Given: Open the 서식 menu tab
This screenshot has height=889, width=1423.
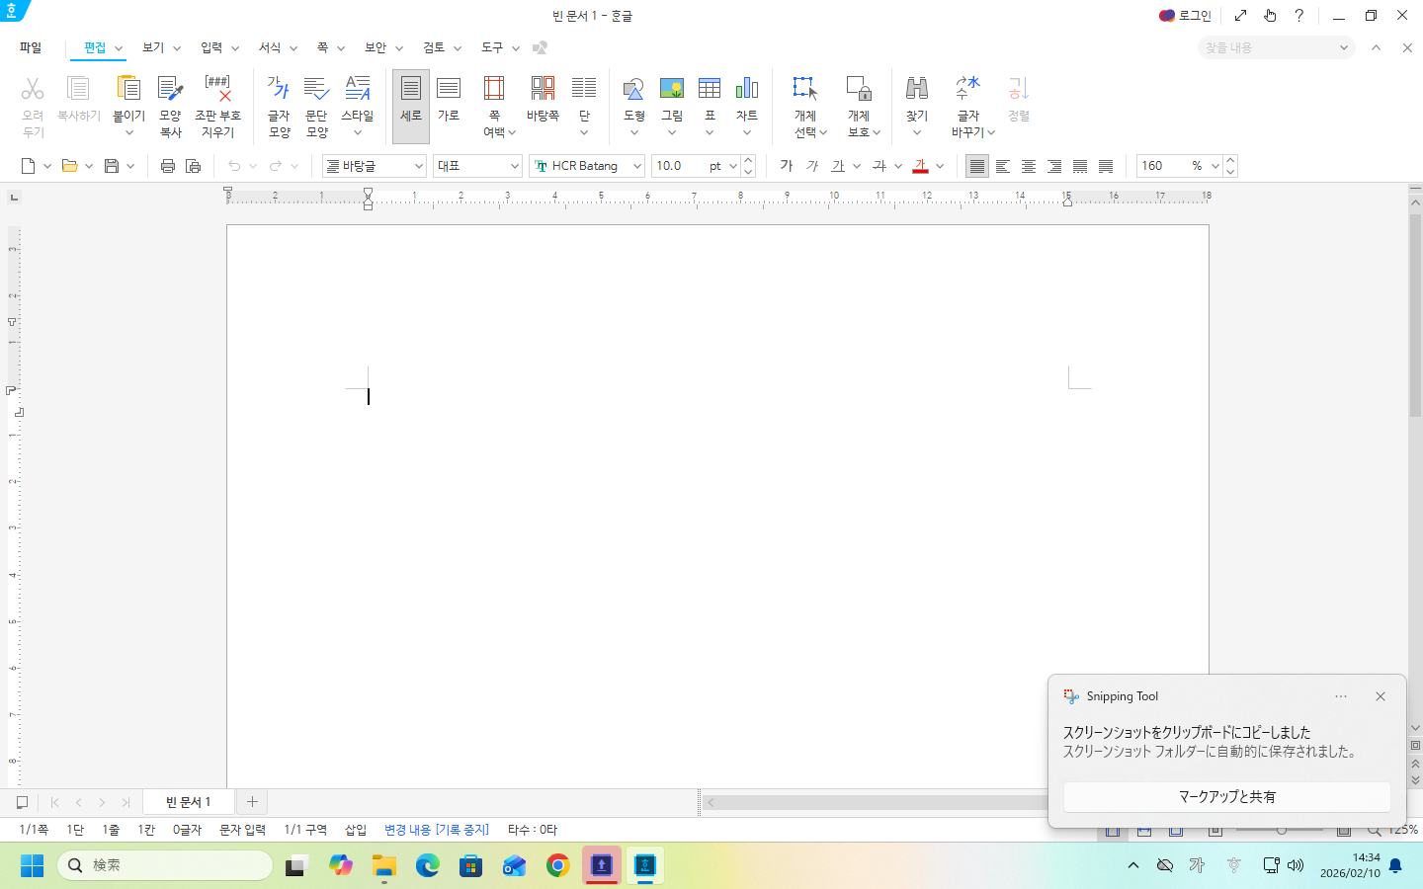Looking at the screenshot, I should click(270, 47).
